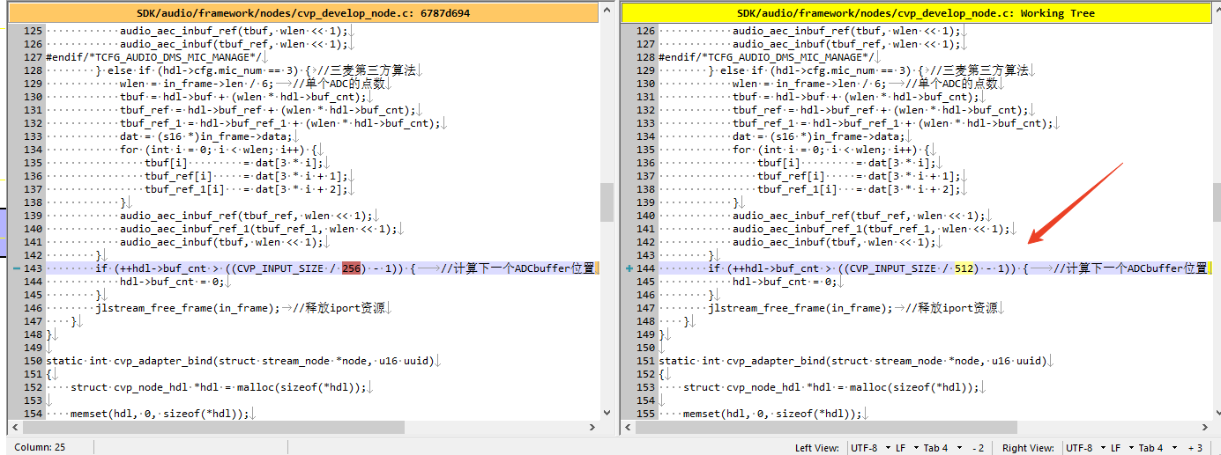Click left pane line 132 tbuf_ref_1 pointer assignment
Image resolution: width=1221 pixels, height=455 pixels.
[x=279, y=123]
